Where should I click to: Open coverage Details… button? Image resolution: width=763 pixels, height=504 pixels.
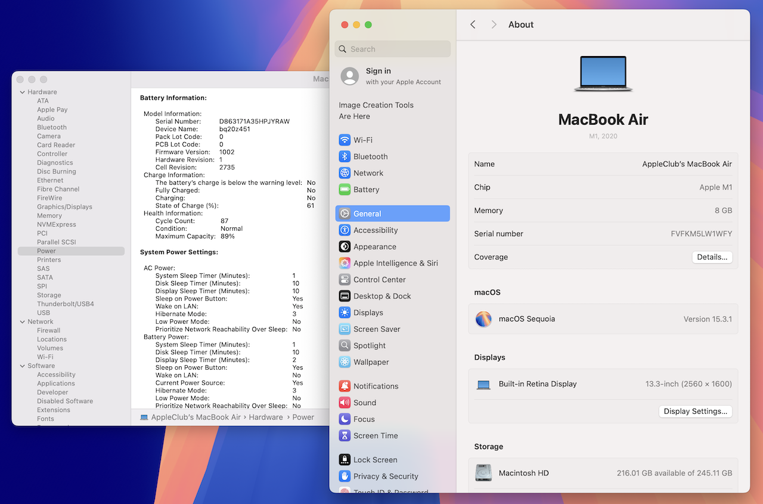(x=712, y=257)
